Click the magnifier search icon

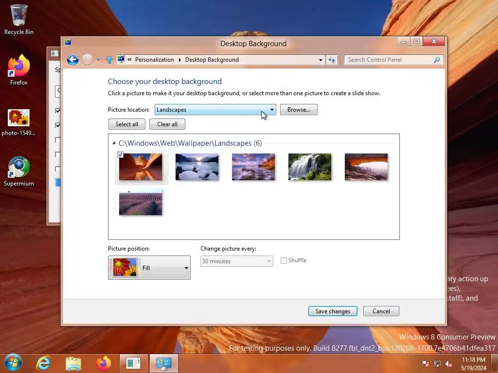pyautogui.click(x=437, y=60)
